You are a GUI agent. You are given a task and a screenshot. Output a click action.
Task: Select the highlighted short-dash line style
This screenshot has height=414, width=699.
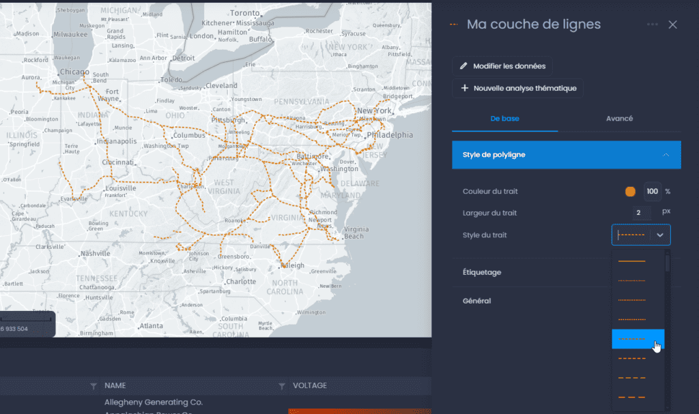638,339
